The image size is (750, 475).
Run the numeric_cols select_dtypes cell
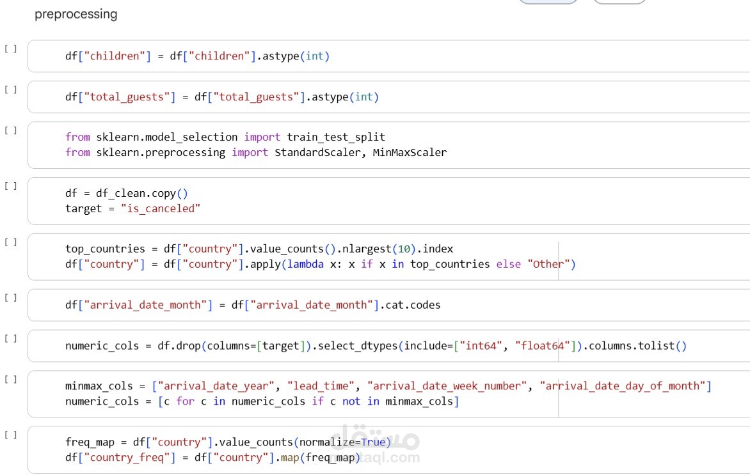tap(10, 339)
